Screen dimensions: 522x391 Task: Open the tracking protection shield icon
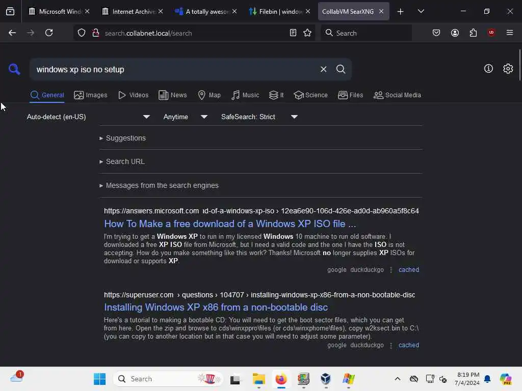[x=82, y=33]
